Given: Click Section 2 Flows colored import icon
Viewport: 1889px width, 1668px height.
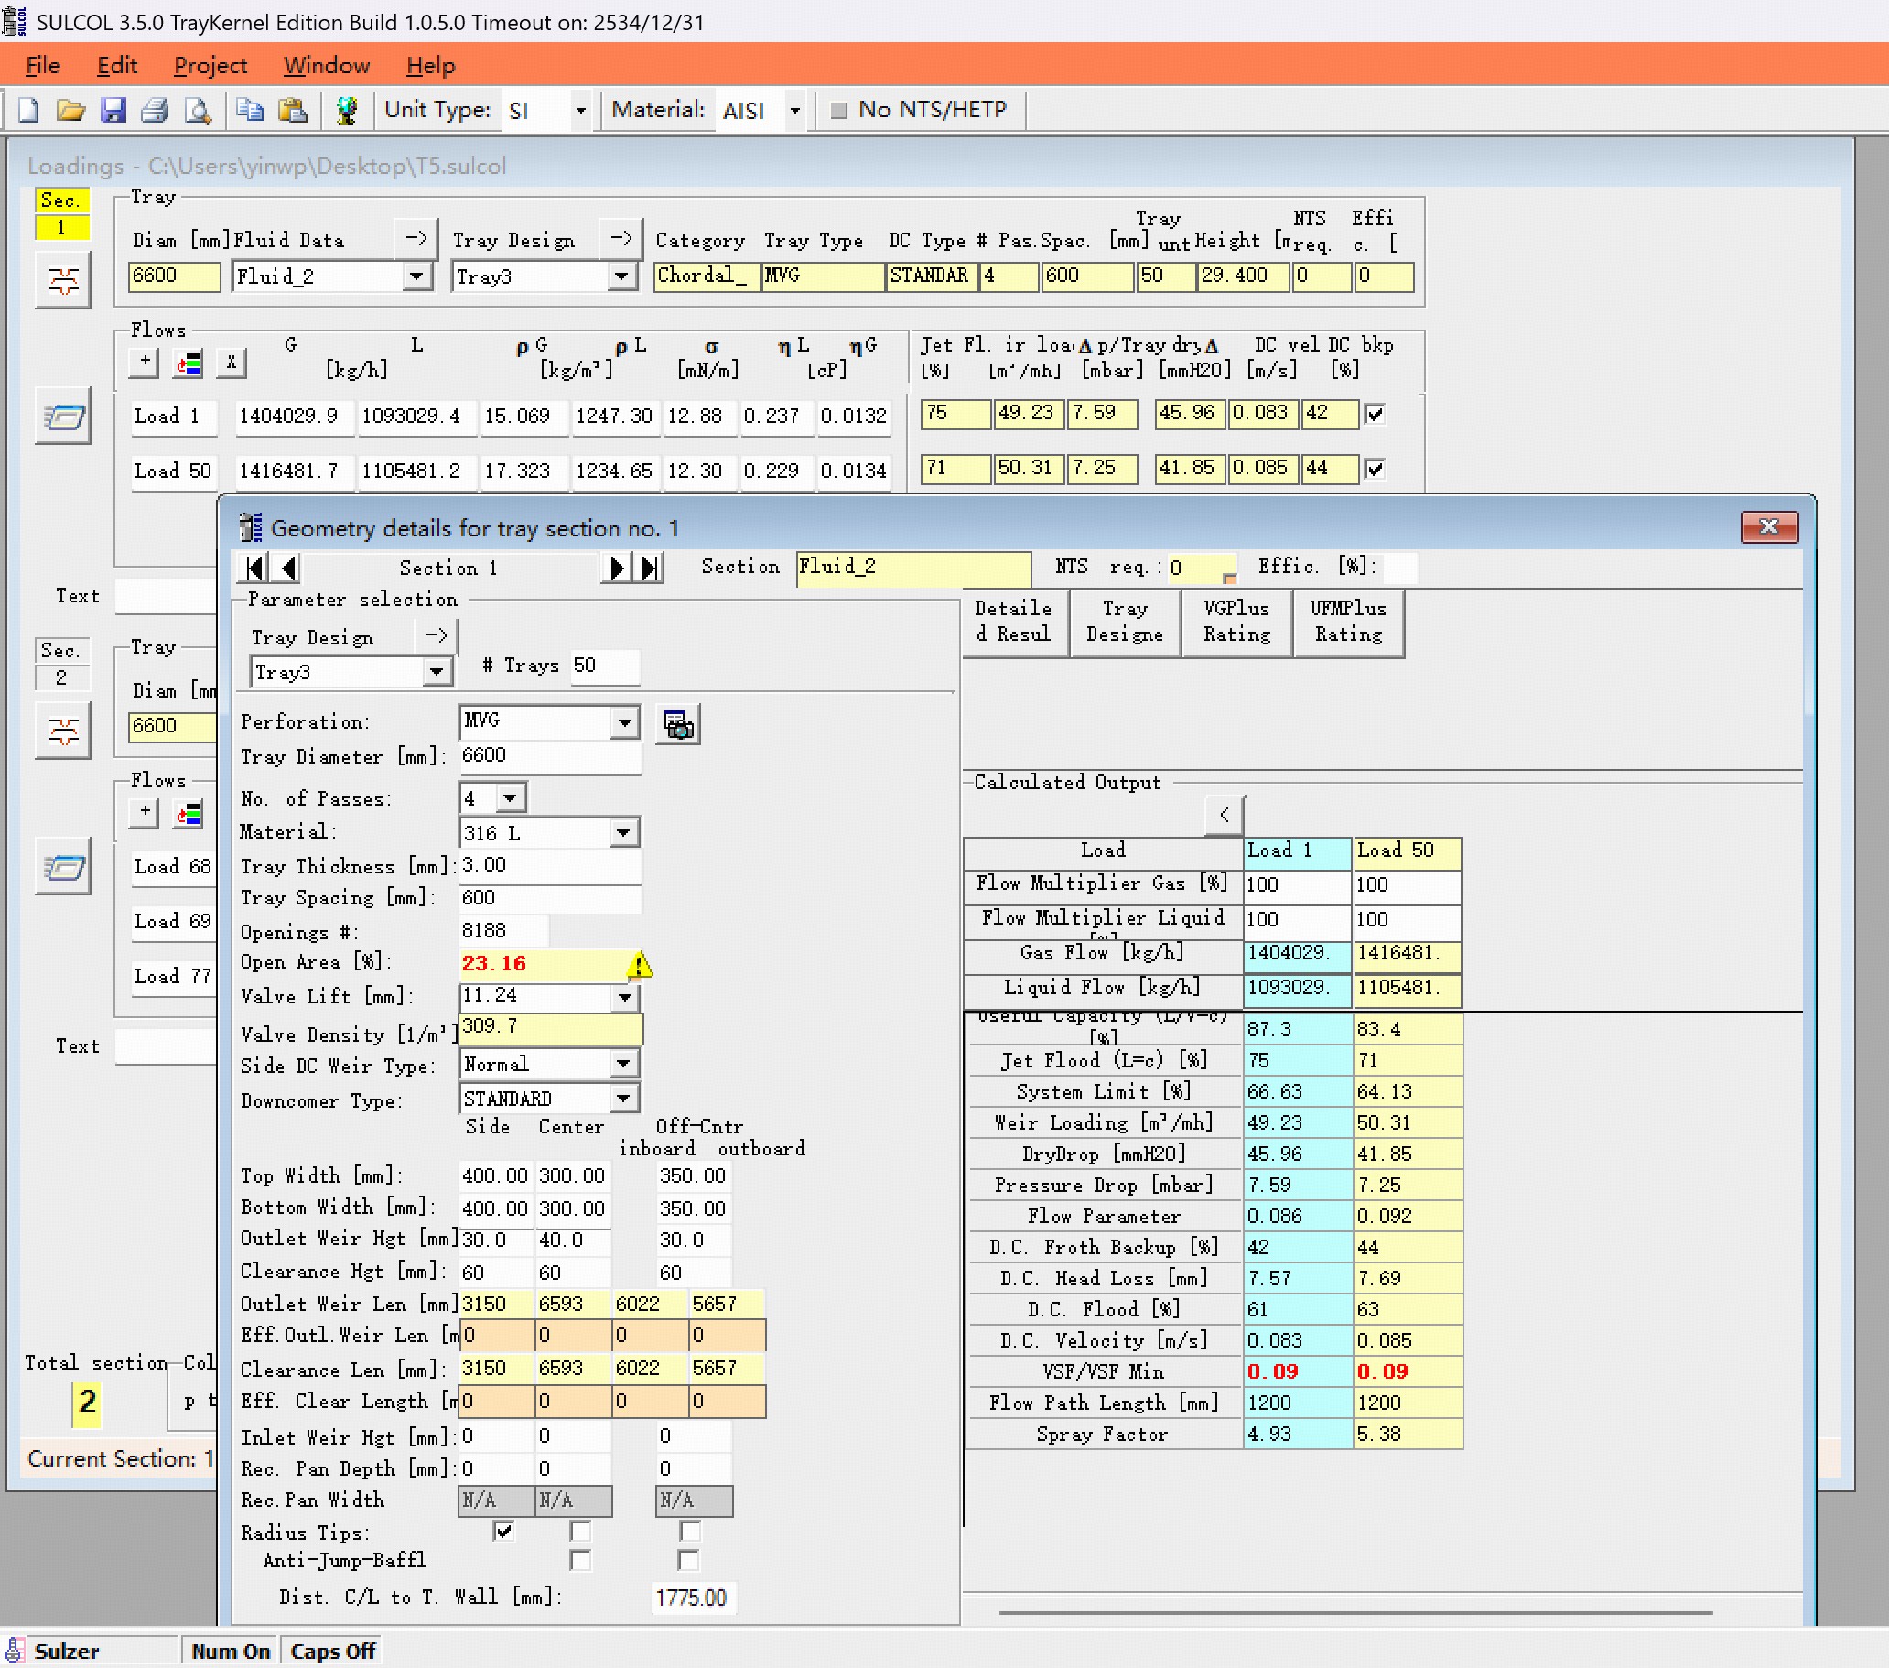Looking at the screenshot, I should [188, 813].
